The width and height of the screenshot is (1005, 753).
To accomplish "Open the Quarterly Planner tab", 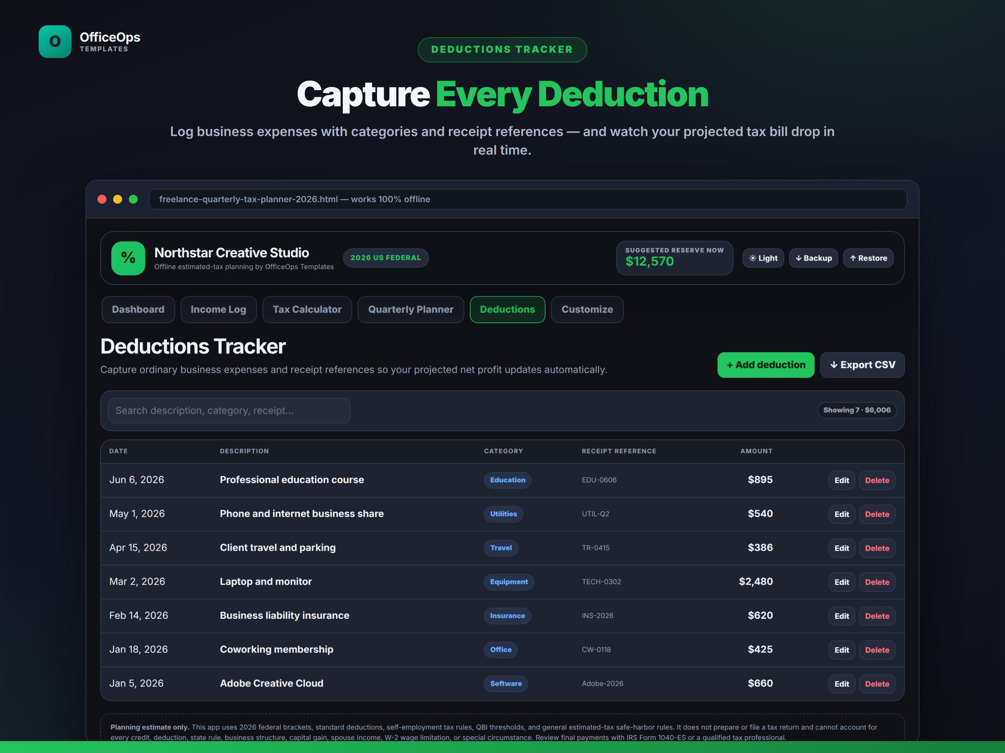I will (x=411, y=309).
